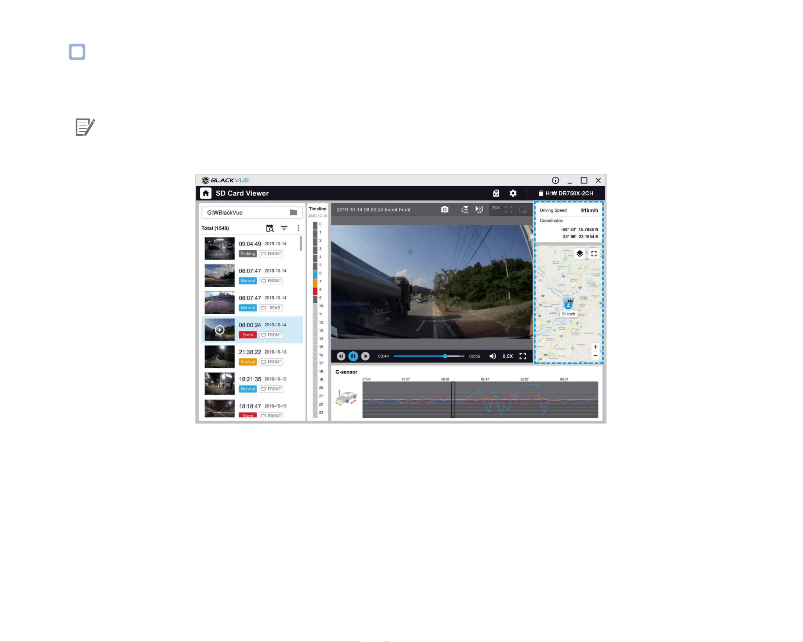Image resolution: width=803 pixels, height=642 pixels.
Task: Step to next frame
Action: tap(365, 356)
